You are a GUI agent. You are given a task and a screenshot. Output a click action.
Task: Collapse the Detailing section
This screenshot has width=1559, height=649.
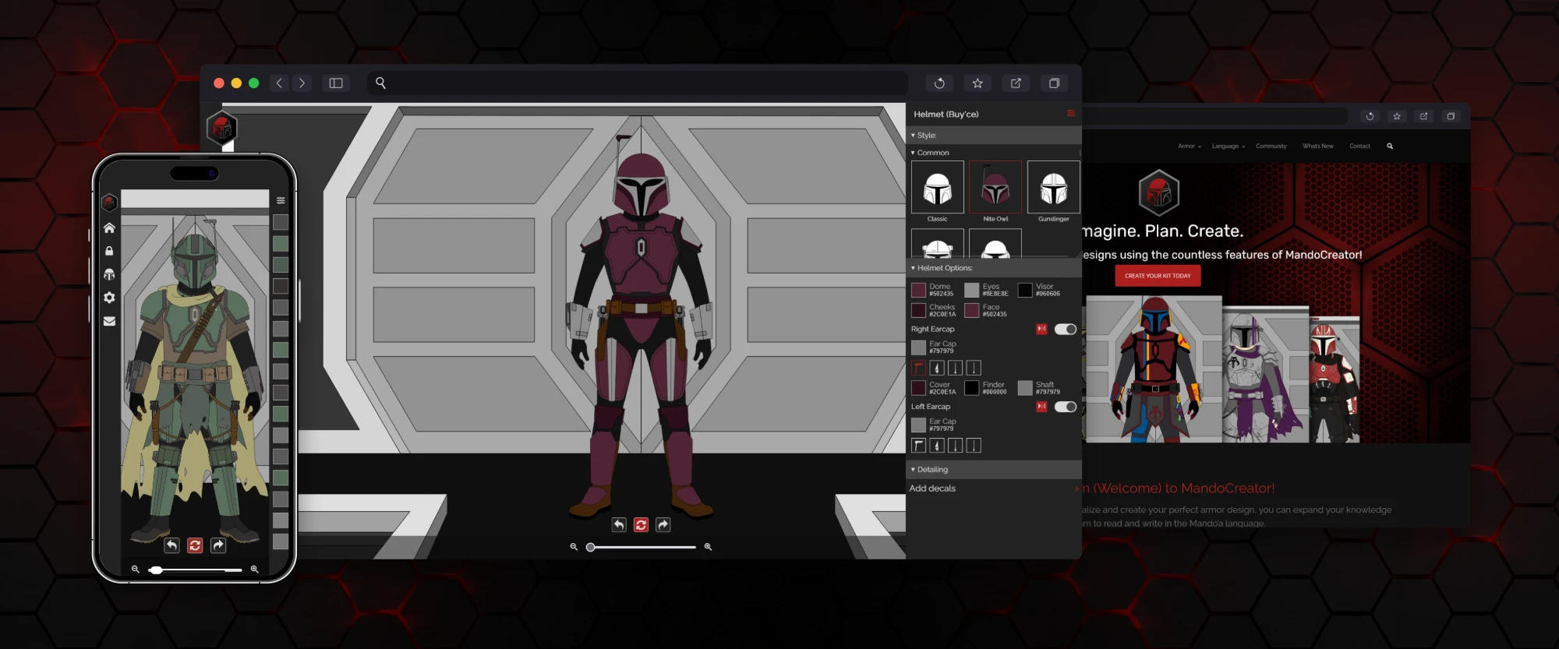tap(994, 470)
